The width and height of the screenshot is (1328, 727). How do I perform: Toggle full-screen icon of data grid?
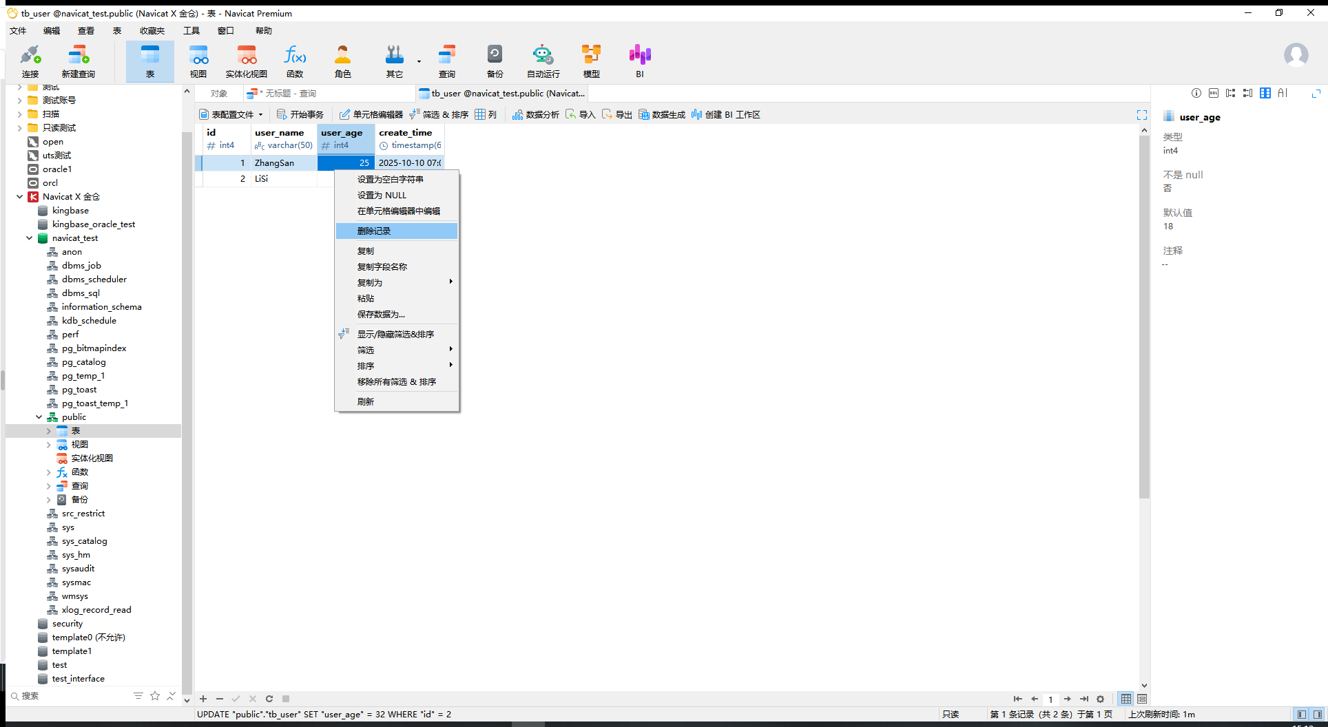(1142, 114)
